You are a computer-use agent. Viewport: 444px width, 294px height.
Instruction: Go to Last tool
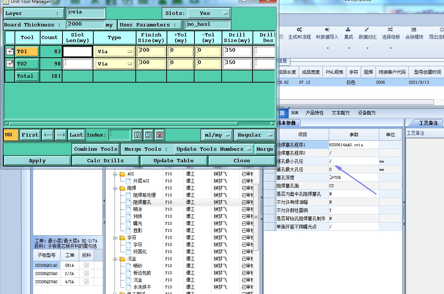click(76, 135)
